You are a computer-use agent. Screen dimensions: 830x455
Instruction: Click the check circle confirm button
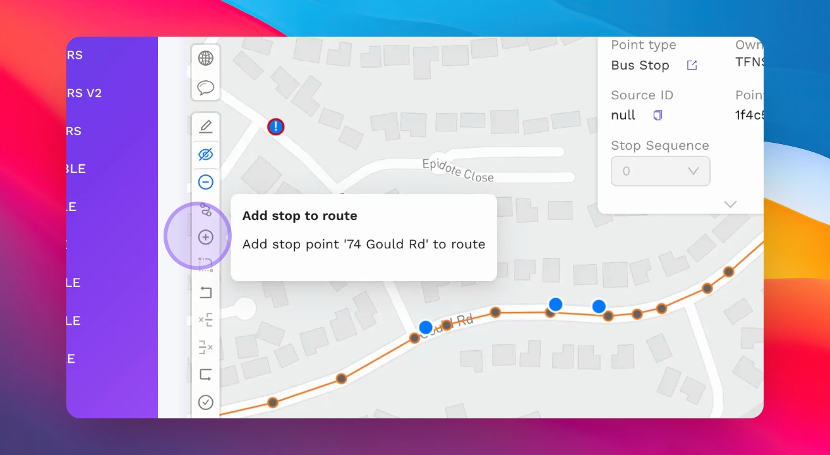pyautogui.click(x=206, y=402)
